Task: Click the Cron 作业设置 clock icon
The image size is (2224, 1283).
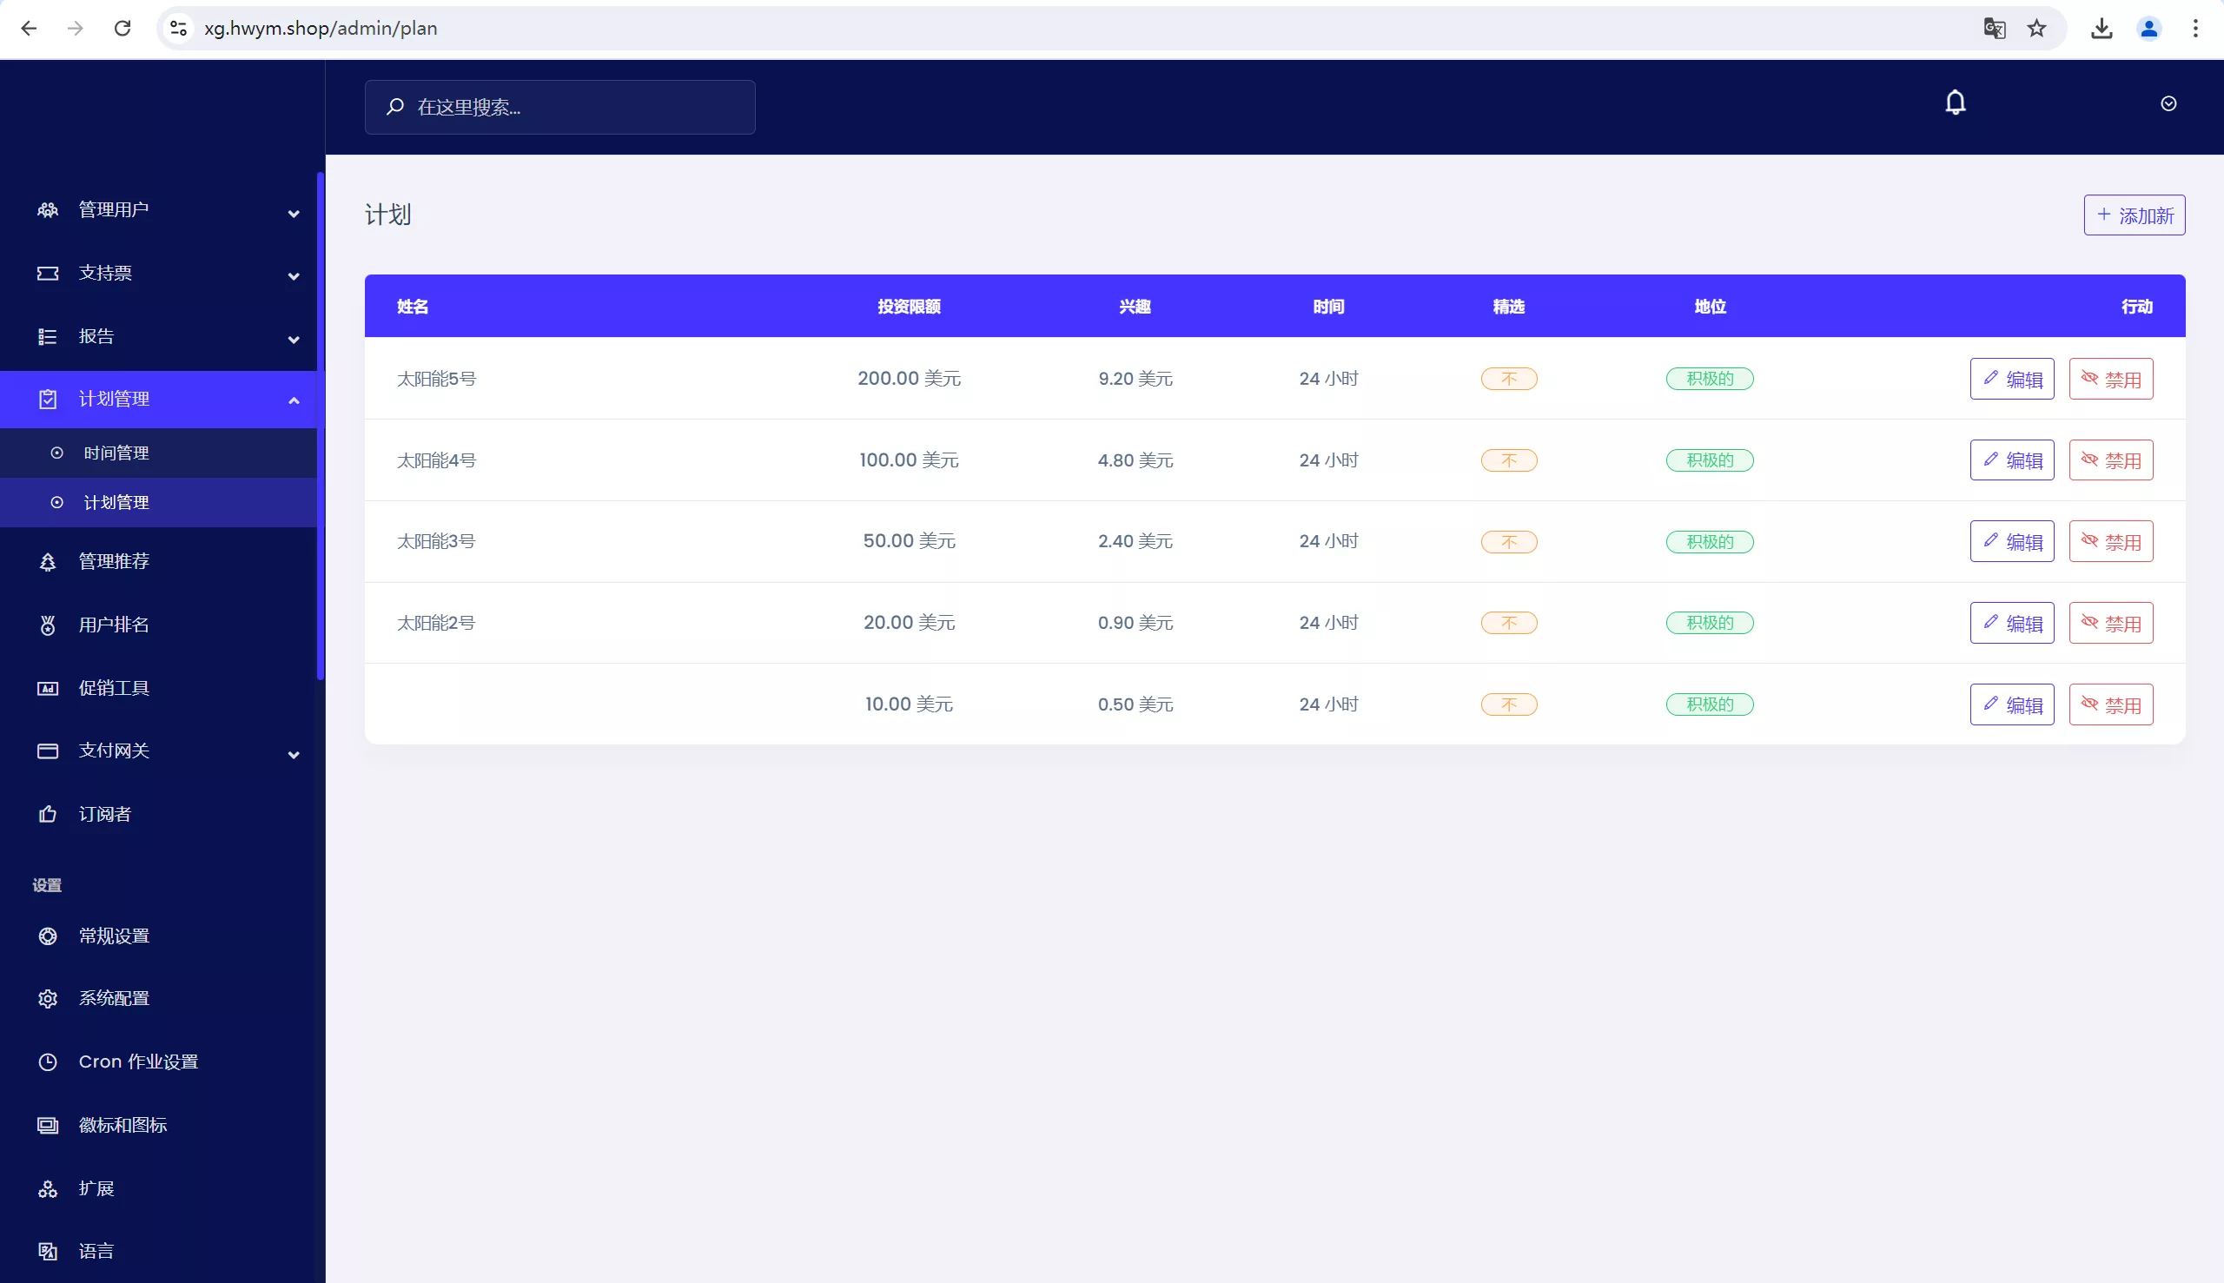Action: 48,1061
